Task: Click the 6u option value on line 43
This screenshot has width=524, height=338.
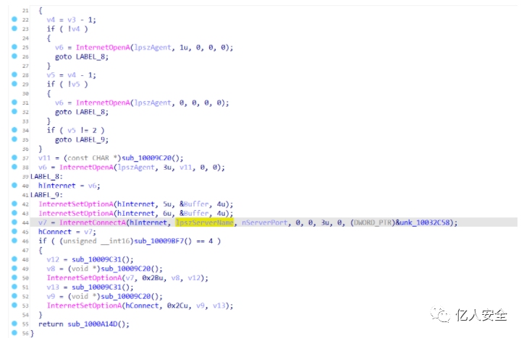Action: (x=167, y=213)
